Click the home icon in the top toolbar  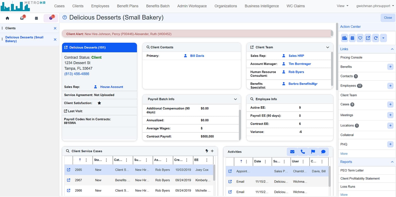[x=7, y=18]
